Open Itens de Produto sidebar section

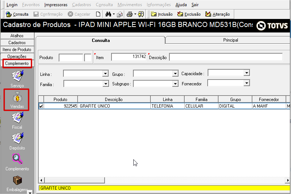click(x=17, y=50)
